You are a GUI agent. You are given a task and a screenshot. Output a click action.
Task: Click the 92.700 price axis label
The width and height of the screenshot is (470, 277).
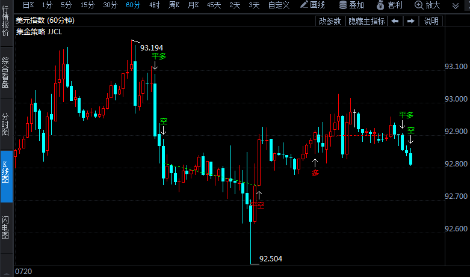(456, 196)
